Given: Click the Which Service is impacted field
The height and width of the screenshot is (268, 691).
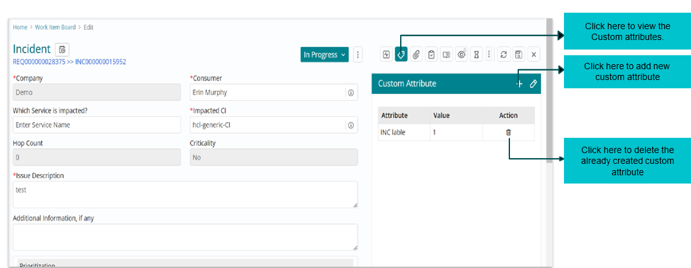Looking at the screenshot, I should (97, 125).
